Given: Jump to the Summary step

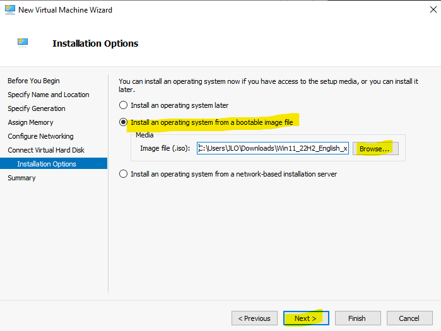Looking at the screenshot, I should [21, 178].
